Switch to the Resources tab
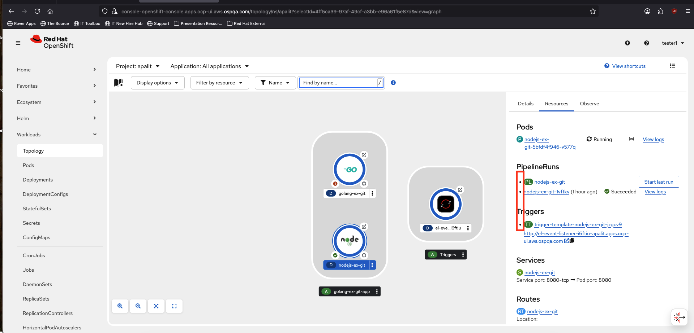The width and height of the screenshot is (694, 333). click(x=557, y=104)
